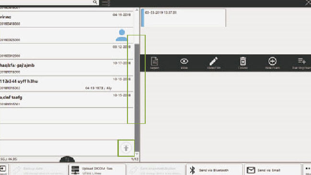Click the list-plus icon in dark toolbar
311x175 pixels.
(x=302, y=61)
